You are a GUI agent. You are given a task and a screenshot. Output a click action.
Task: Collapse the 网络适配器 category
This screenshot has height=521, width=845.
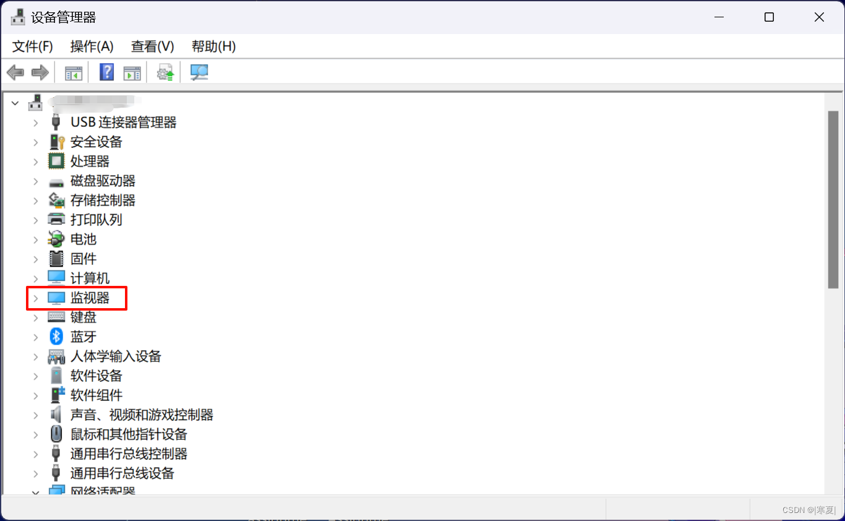coord(35,491)
